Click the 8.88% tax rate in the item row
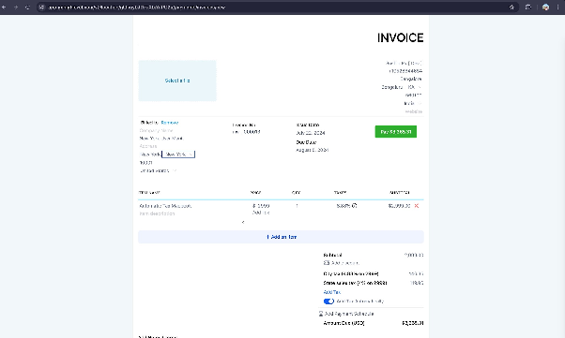 pyautogui.click(x=344, y=206)
